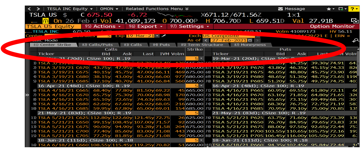Select put TSLA 3/19/21 P685
The image size is (363, 149).
[238, 81]
